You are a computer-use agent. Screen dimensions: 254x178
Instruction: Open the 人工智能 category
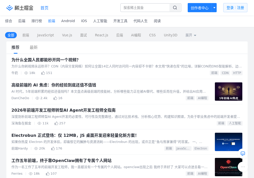(100, 21)
